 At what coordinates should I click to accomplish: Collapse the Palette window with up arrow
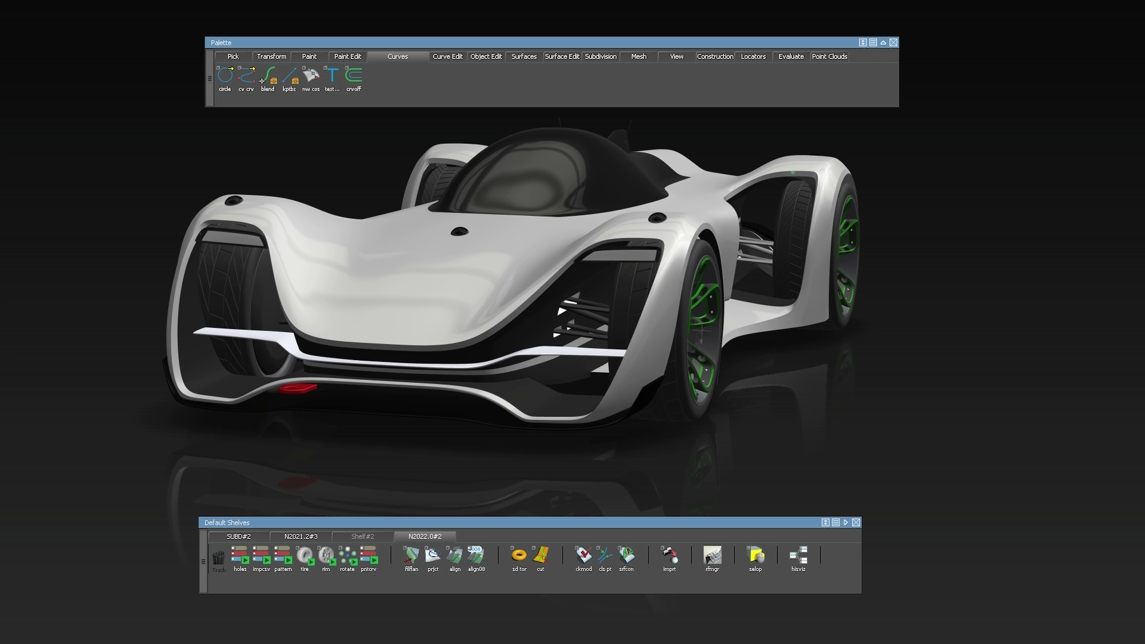883,42
